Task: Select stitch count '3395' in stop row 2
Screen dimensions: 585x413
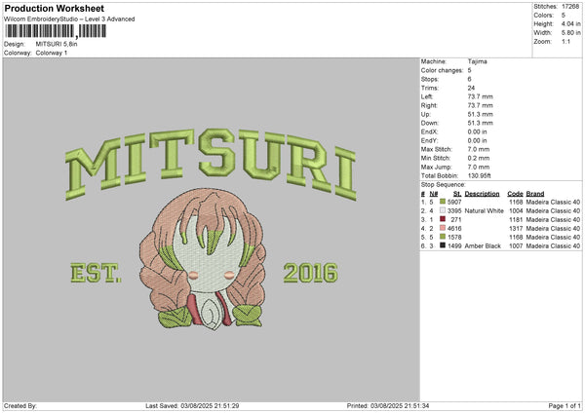Action: pos(454,211)
